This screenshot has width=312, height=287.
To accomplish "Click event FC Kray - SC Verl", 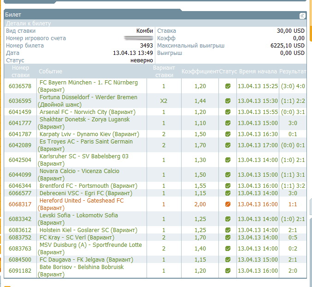I will 77,238.
